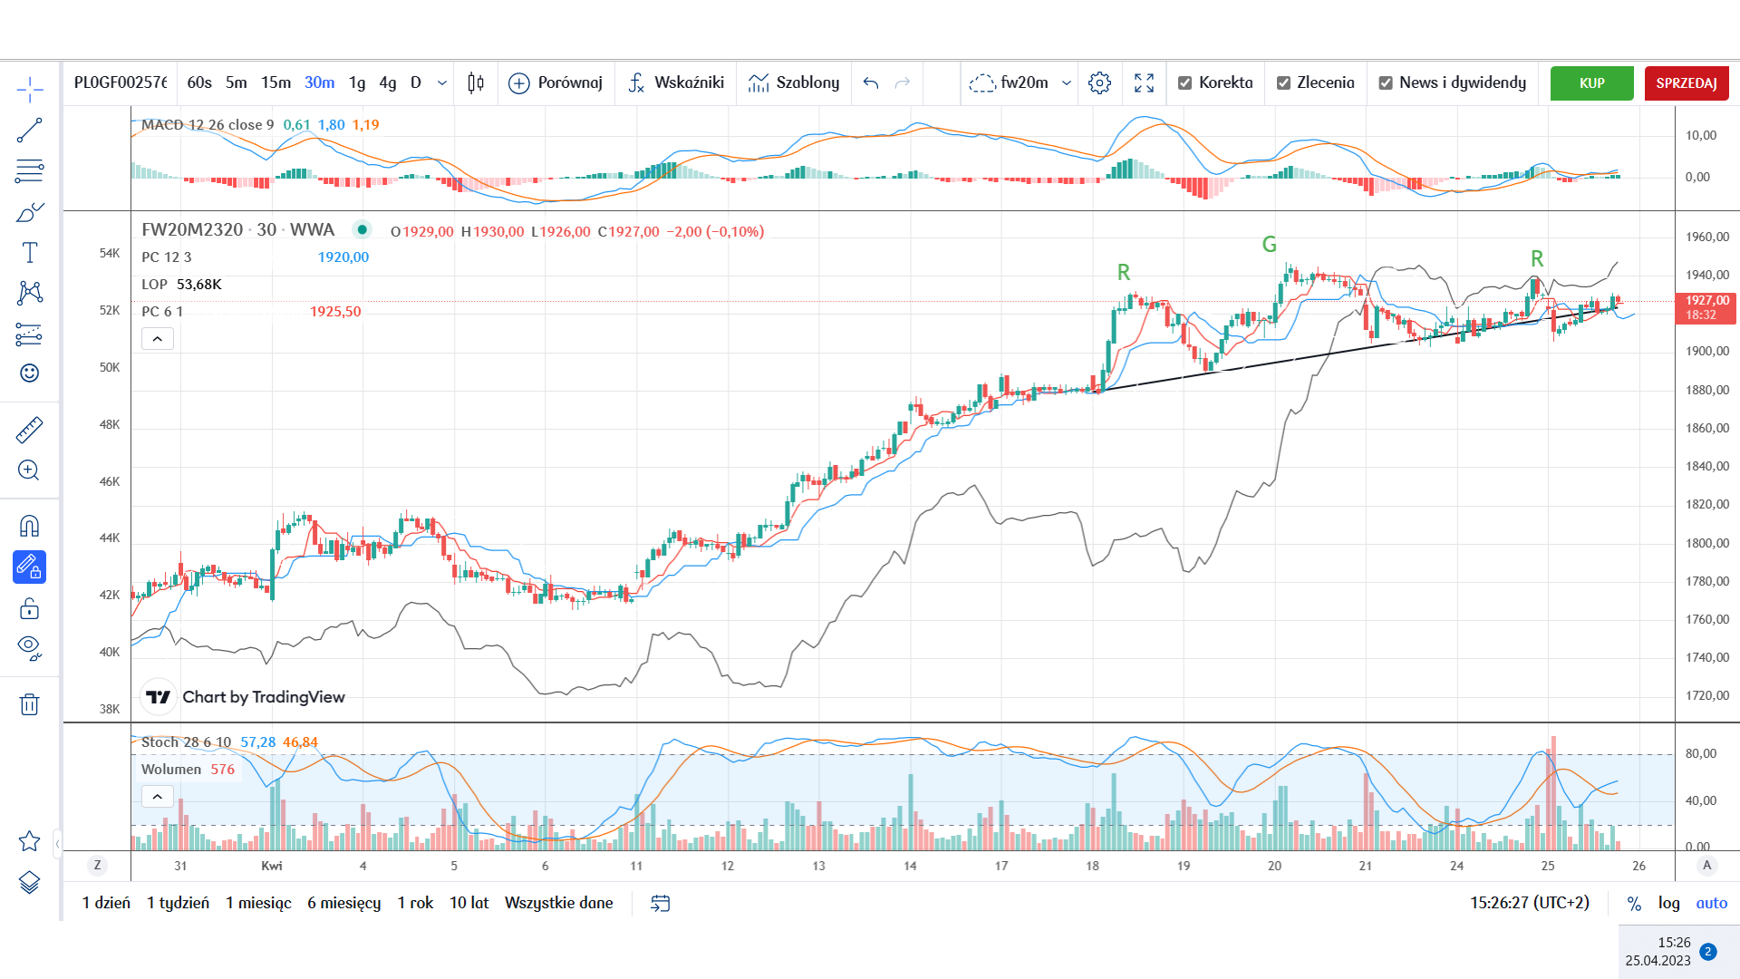Collapse the left drawing toolbar handle

[58, 844]
